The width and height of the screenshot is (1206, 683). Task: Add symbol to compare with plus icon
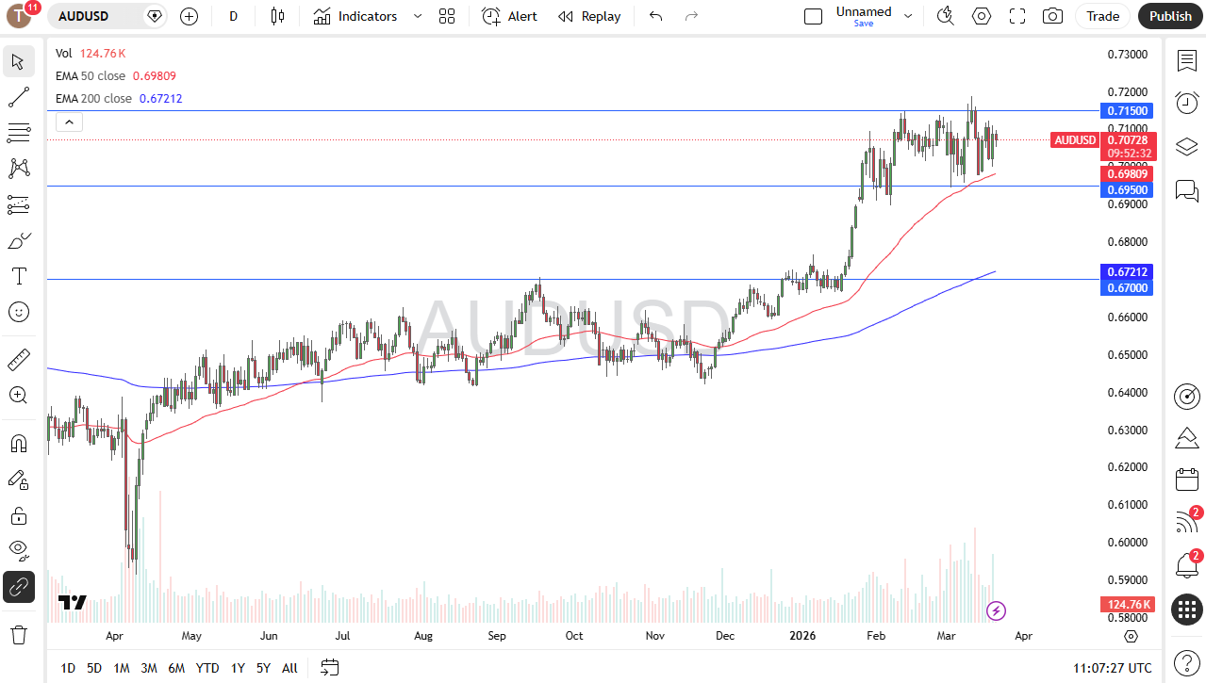(x=189, y=16)
